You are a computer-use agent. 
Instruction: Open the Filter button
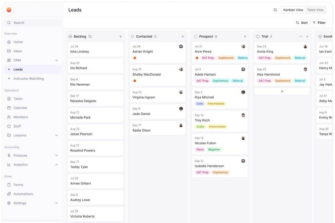[319, 23]
